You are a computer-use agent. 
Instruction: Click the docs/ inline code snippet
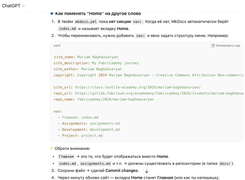(x=225, y=164)
